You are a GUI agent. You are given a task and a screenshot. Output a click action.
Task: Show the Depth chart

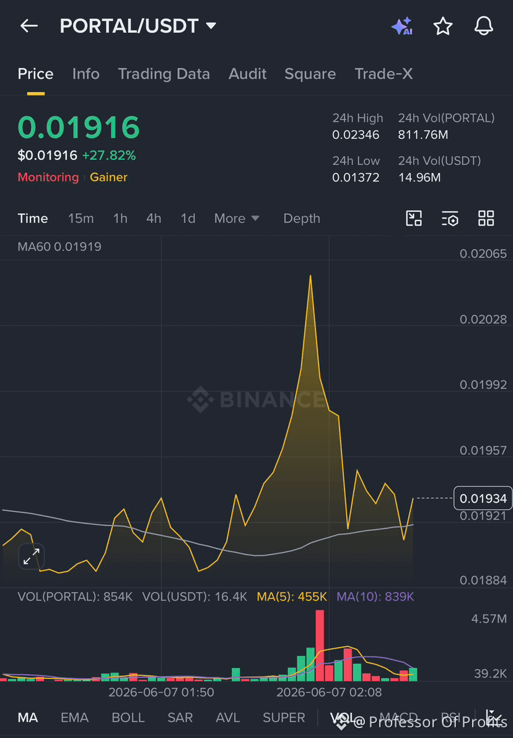click(x=302, y=218)
